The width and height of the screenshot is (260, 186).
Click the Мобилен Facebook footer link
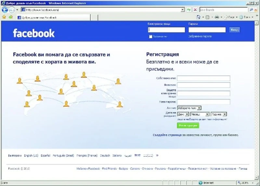click(88, 168)
